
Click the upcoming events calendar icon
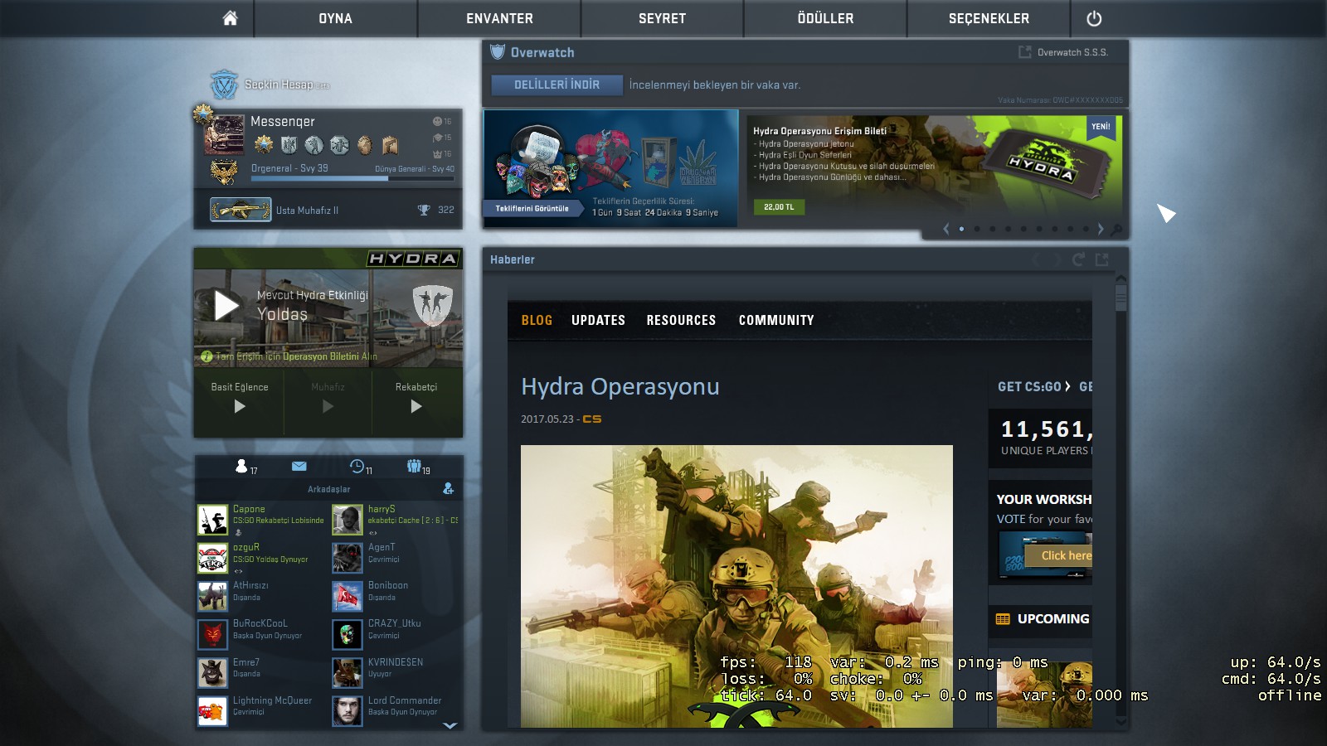[1003, 619]
